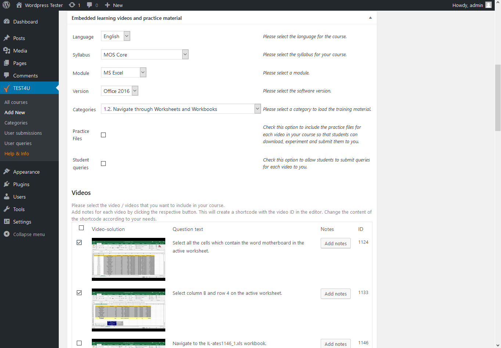Open the Wordpress Tester home icon

tap(19, 5)
